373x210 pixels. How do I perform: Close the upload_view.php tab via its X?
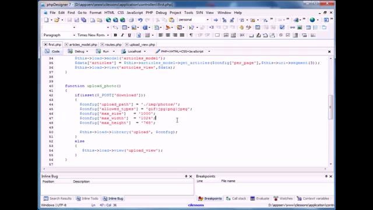click(126, 44)
